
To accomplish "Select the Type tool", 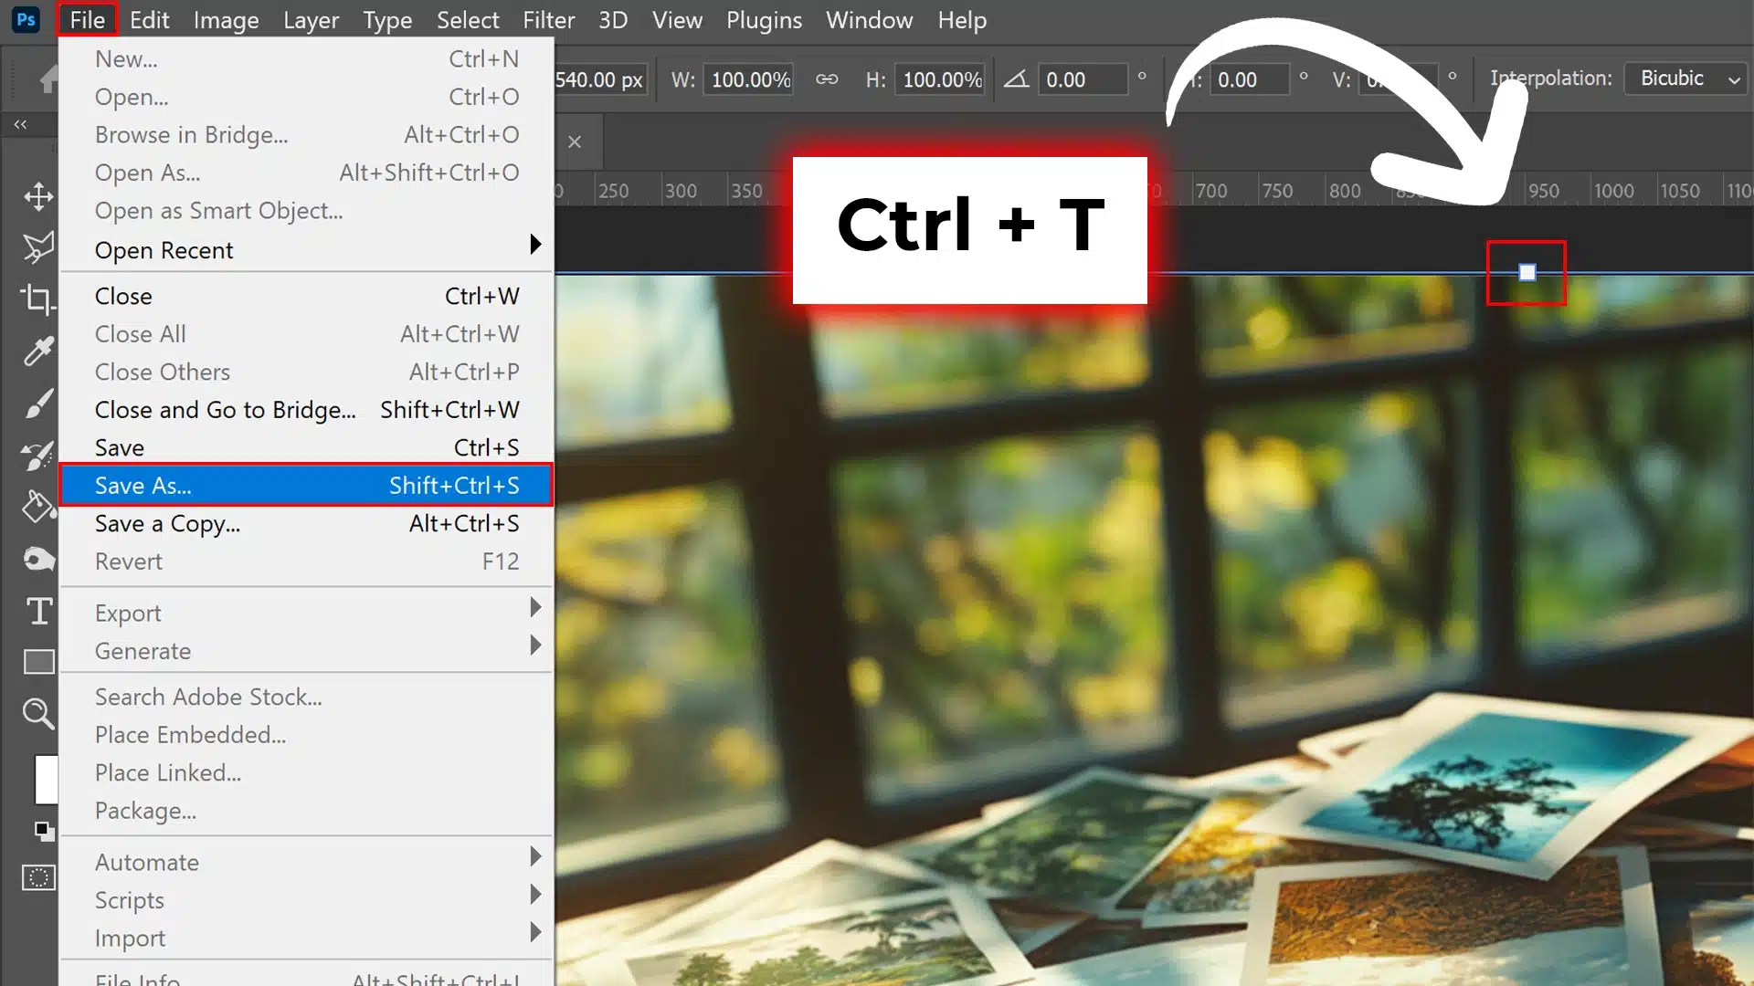I will coord(38,611).
